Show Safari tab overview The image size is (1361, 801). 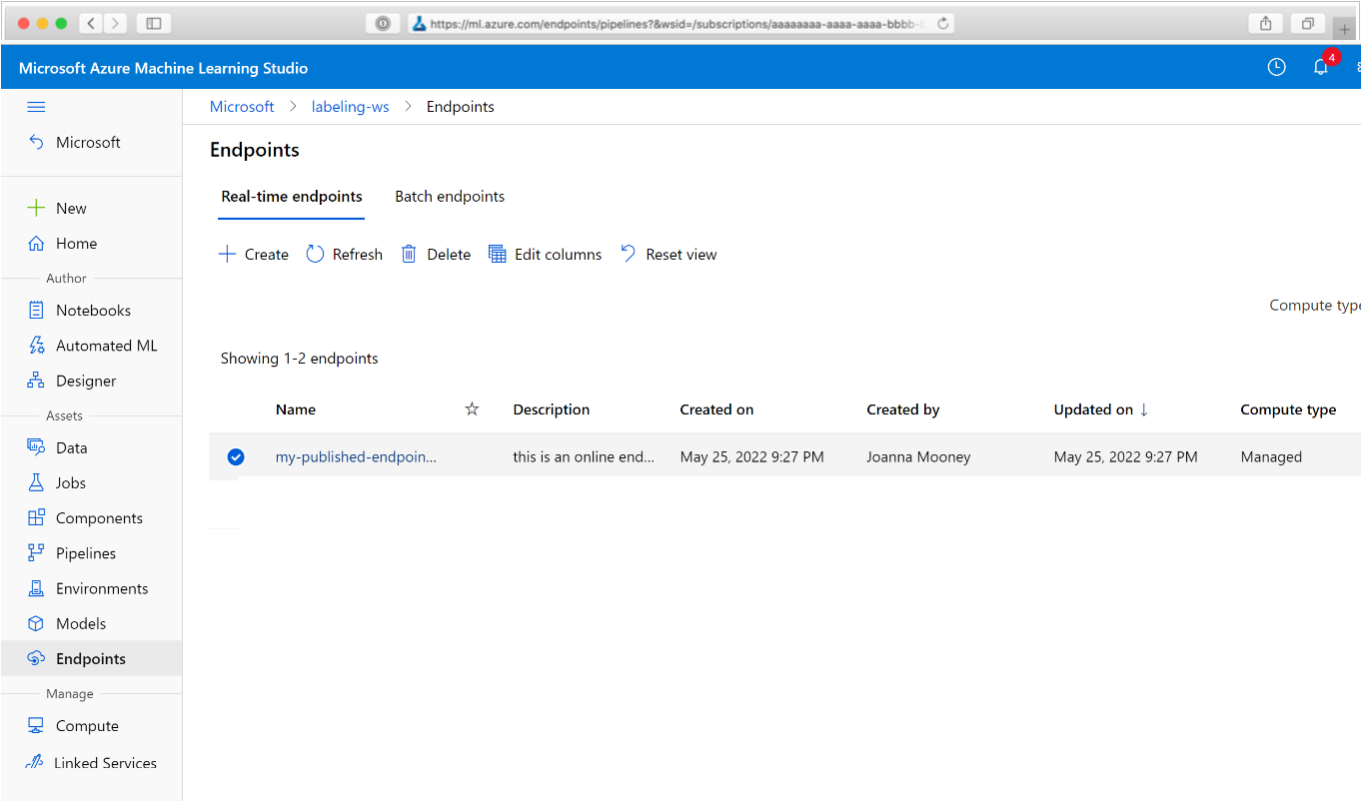(1307, 23)
